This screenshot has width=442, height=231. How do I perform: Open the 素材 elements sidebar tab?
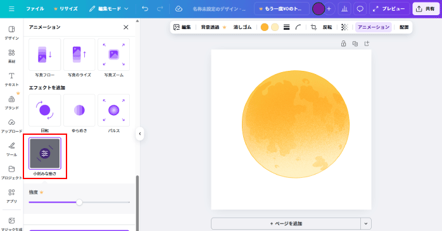[x=11, y=56]
